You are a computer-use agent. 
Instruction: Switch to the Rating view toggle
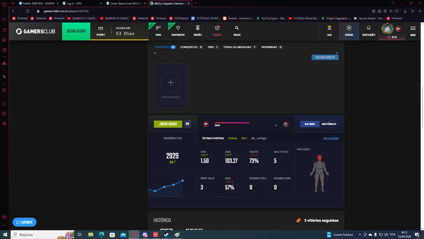tap(310, 124)
